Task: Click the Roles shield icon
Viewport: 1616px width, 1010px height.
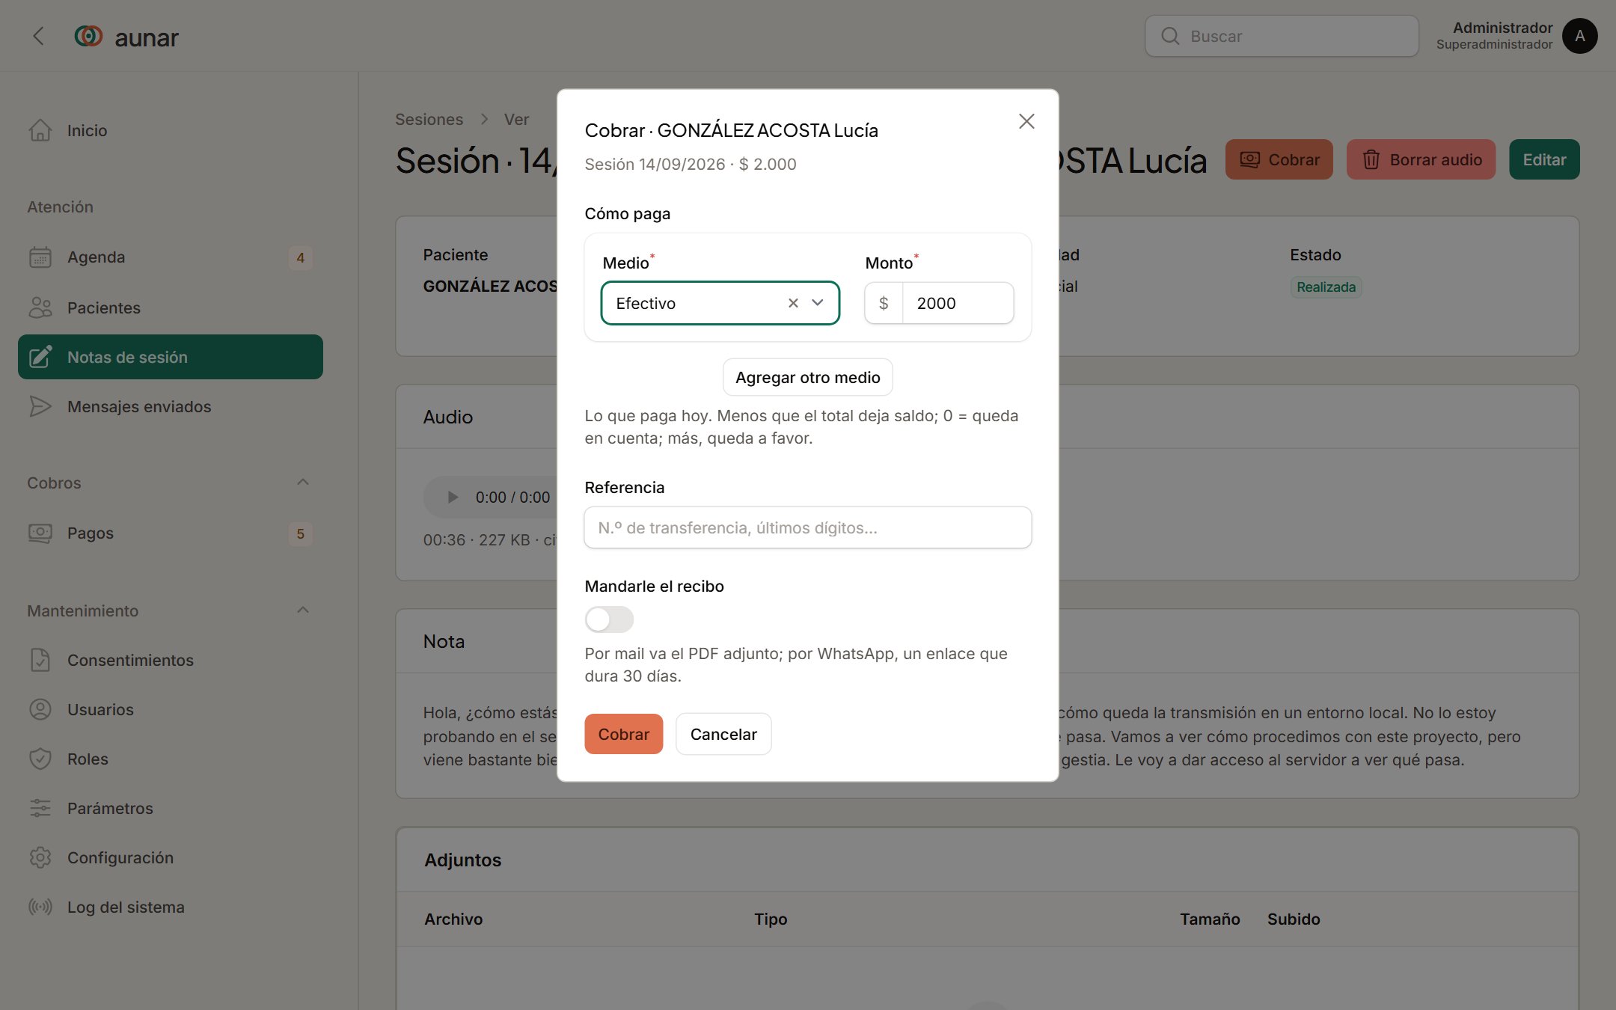Action: (40, 759)
